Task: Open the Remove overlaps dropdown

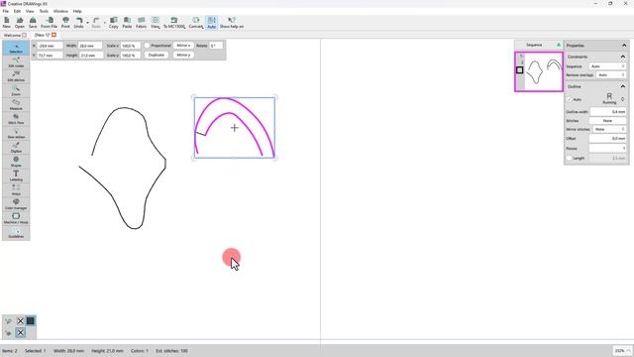Action: tap(611, 75)
